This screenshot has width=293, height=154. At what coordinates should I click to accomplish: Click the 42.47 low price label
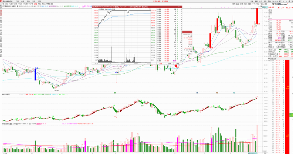[x=57, y=90]
